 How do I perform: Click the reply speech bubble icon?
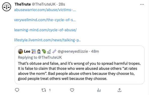point(17,90)
